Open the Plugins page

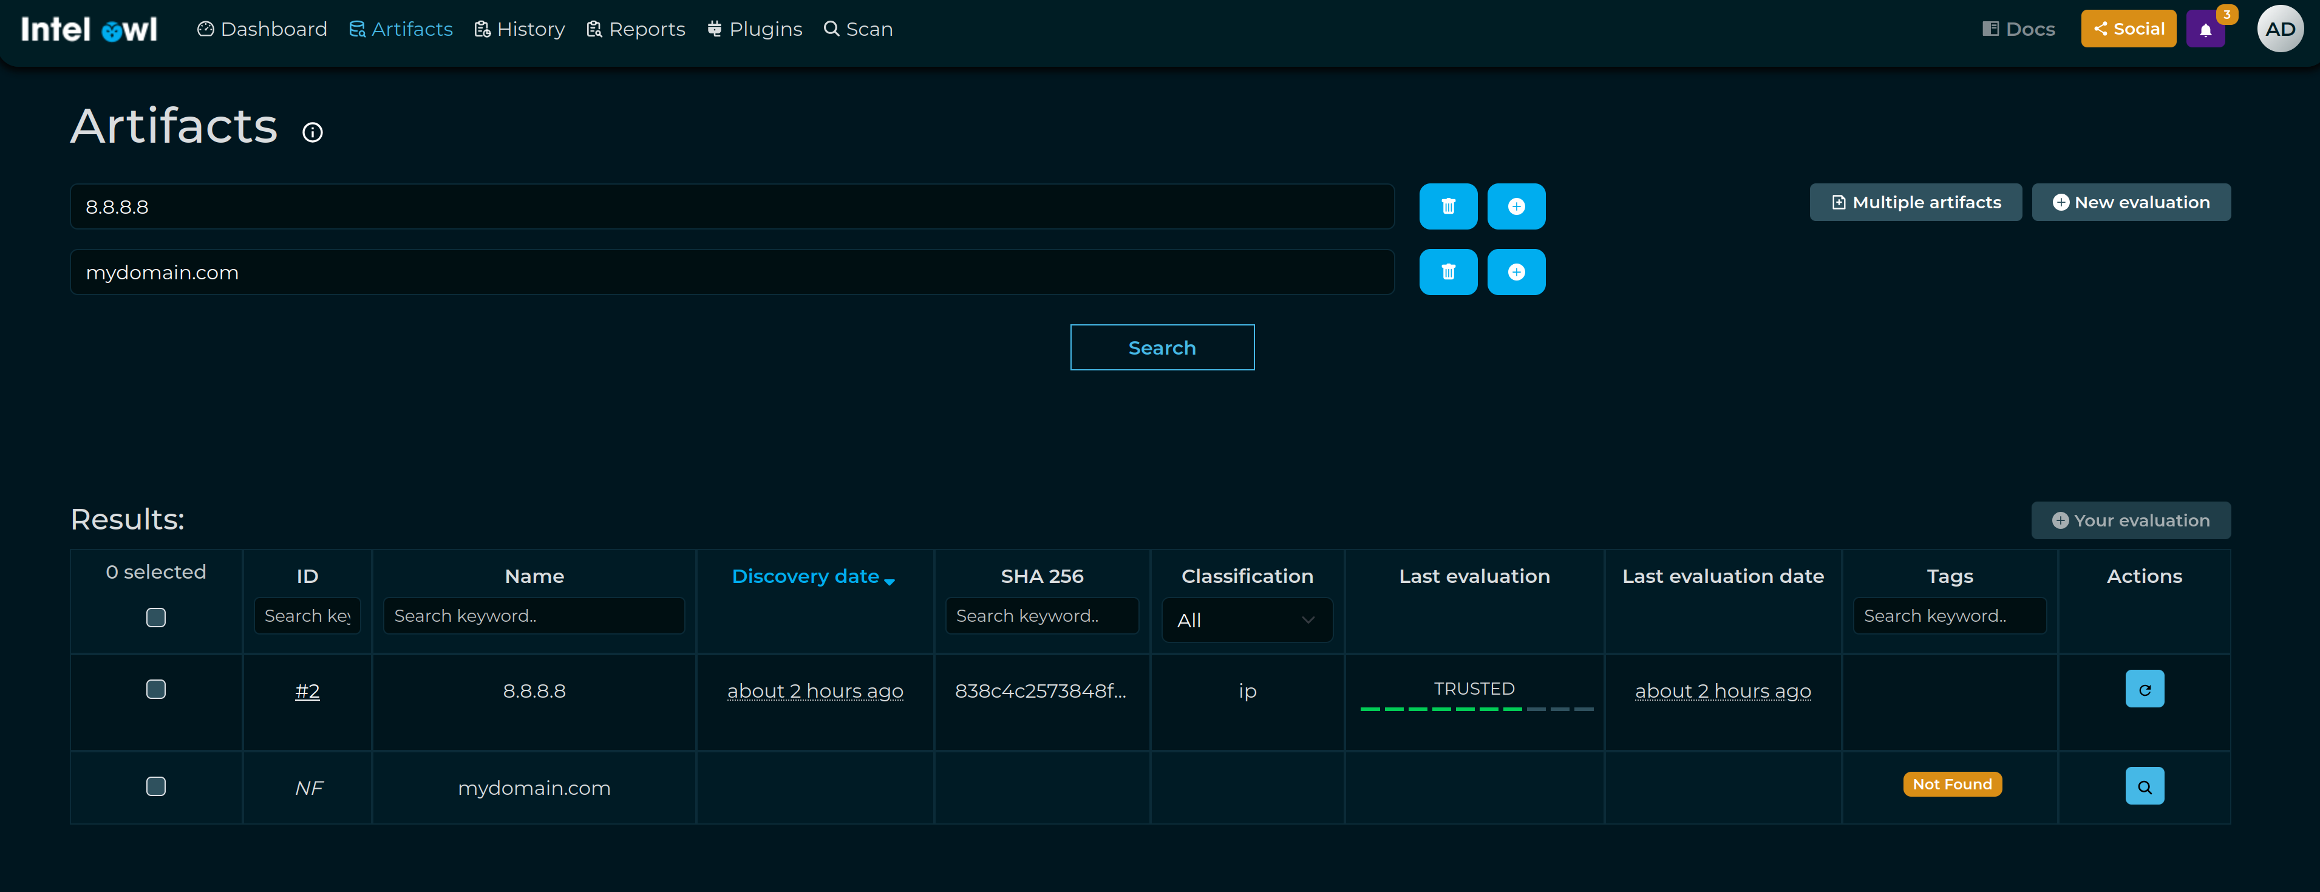click(755, 30)
